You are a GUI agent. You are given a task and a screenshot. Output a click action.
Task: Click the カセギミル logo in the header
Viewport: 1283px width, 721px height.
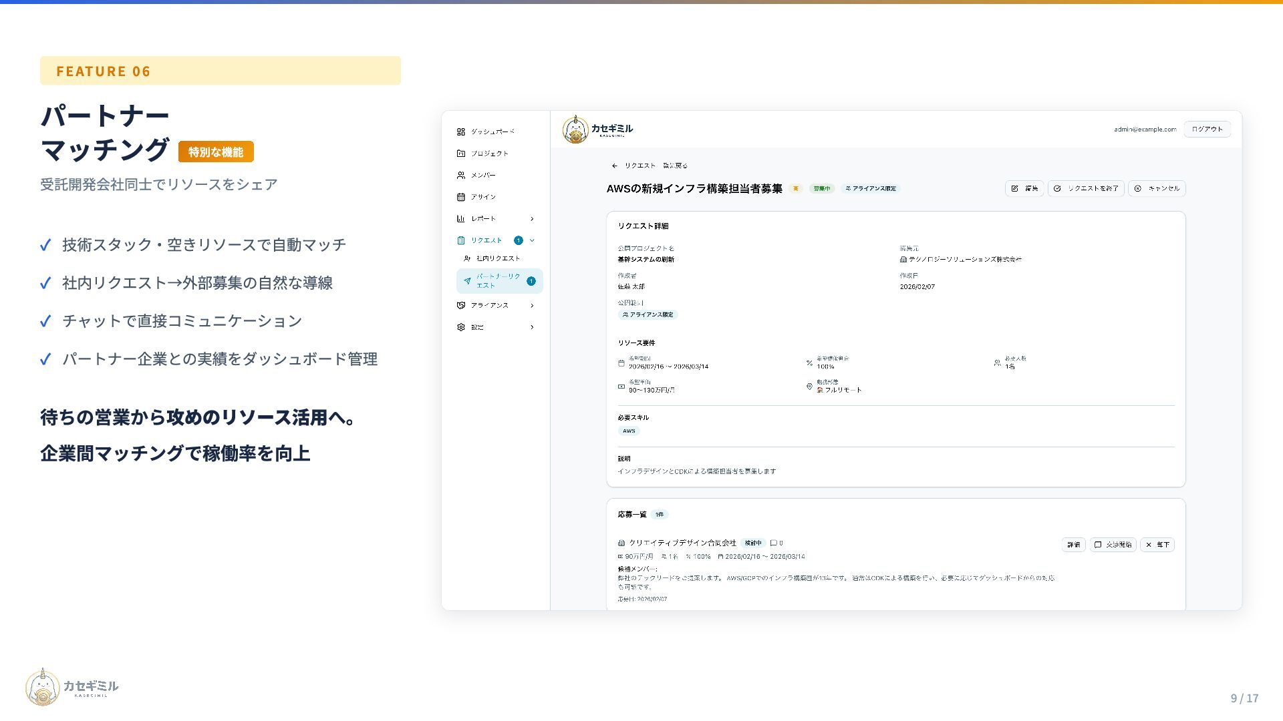(597, 130)
